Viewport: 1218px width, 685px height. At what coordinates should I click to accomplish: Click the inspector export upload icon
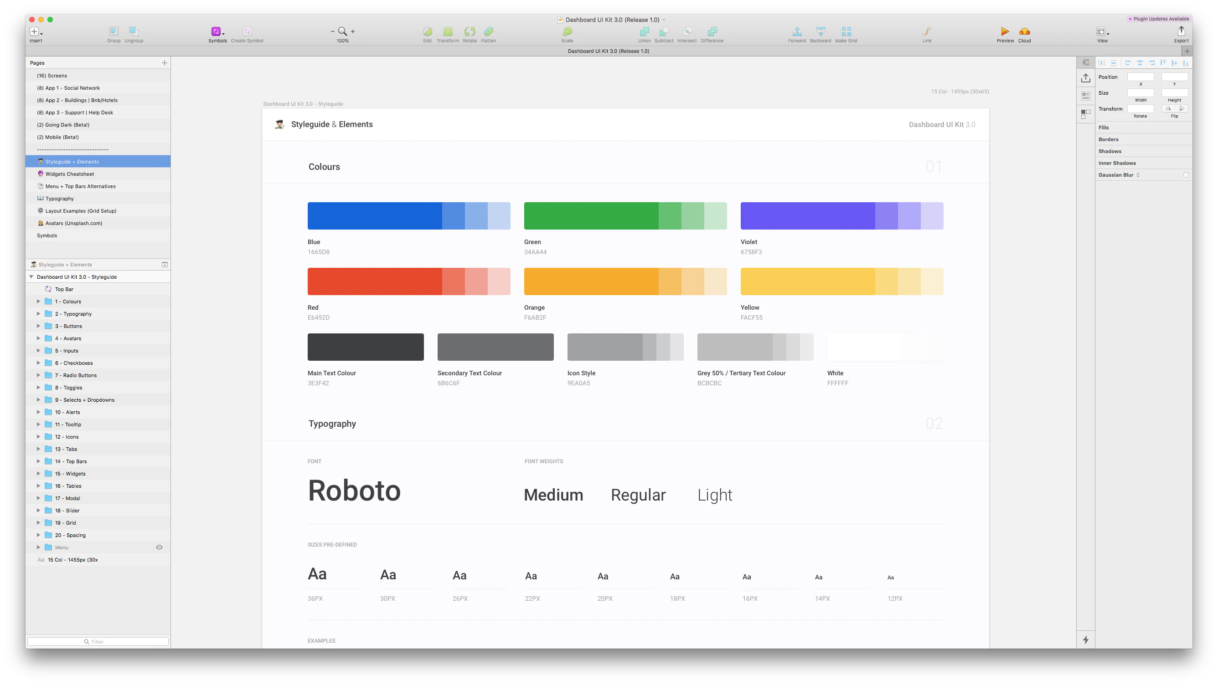[1086, 78]
